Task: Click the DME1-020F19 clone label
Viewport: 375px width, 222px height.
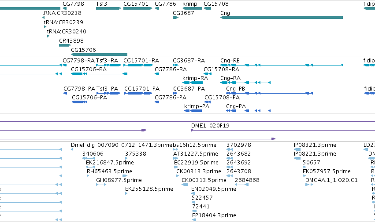Action: tap(210, 126)
